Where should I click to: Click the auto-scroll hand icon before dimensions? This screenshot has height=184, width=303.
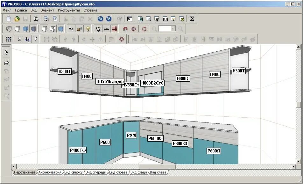(x=98, y=29)
